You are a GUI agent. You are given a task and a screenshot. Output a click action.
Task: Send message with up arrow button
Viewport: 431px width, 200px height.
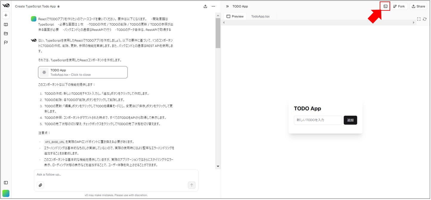click(192, 185)
